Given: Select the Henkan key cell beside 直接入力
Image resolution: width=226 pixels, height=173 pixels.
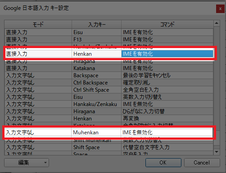Looking at the screenshot, I should click(96, 54).
